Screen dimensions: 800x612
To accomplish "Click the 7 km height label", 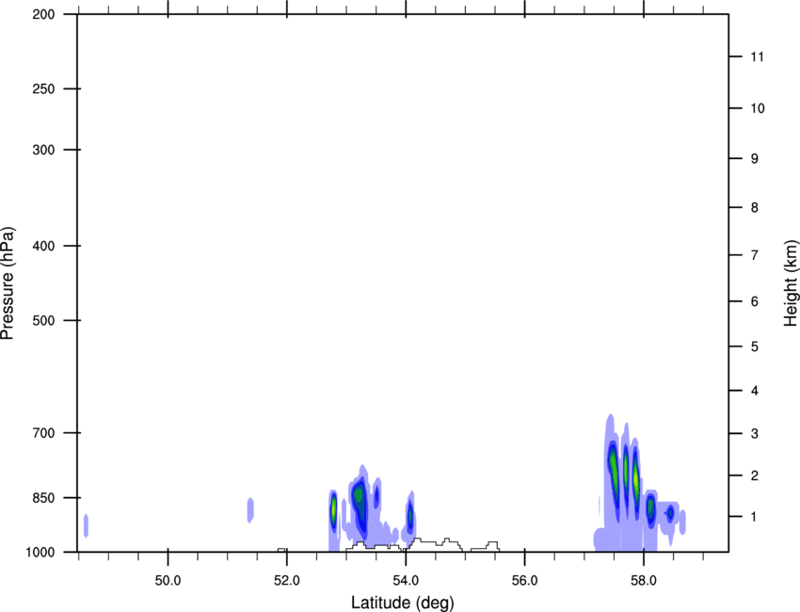I will 755,255.
